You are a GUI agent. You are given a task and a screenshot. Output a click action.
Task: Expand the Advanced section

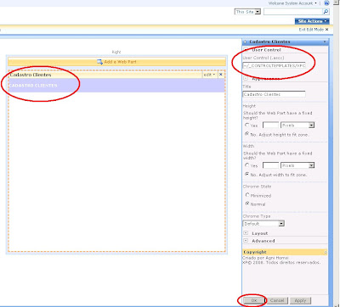pyautogui.click(x=246, y=241)
